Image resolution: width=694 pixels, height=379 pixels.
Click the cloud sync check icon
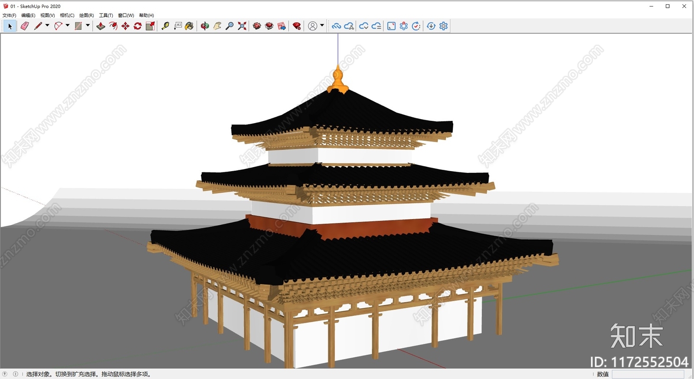click(x=364, y=26)
